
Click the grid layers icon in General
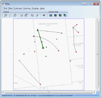click(44, 15)
